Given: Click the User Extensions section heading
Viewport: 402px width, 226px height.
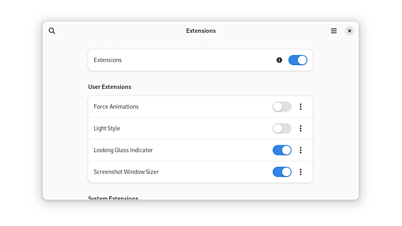Looking at the screenshot, I should (110, 87).
